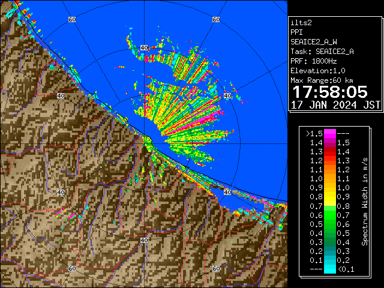Click the '>1.5' legend label
384x288 pixels.
[x=314, y=134]
